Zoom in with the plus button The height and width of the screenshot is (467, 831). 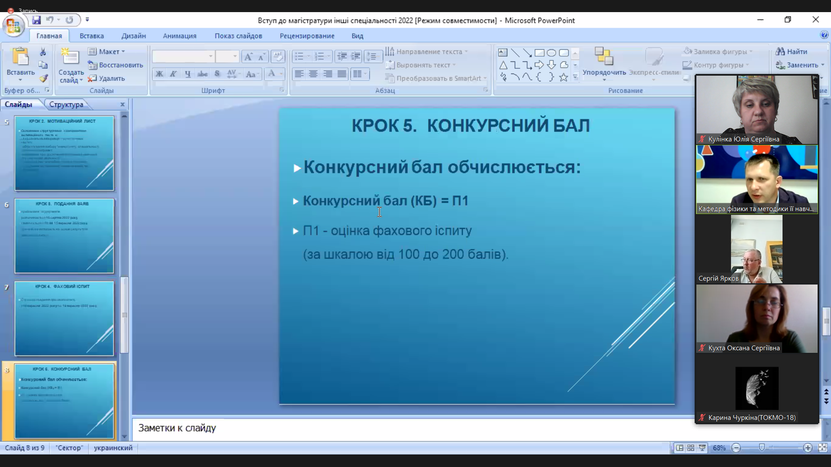coord(808,448)
